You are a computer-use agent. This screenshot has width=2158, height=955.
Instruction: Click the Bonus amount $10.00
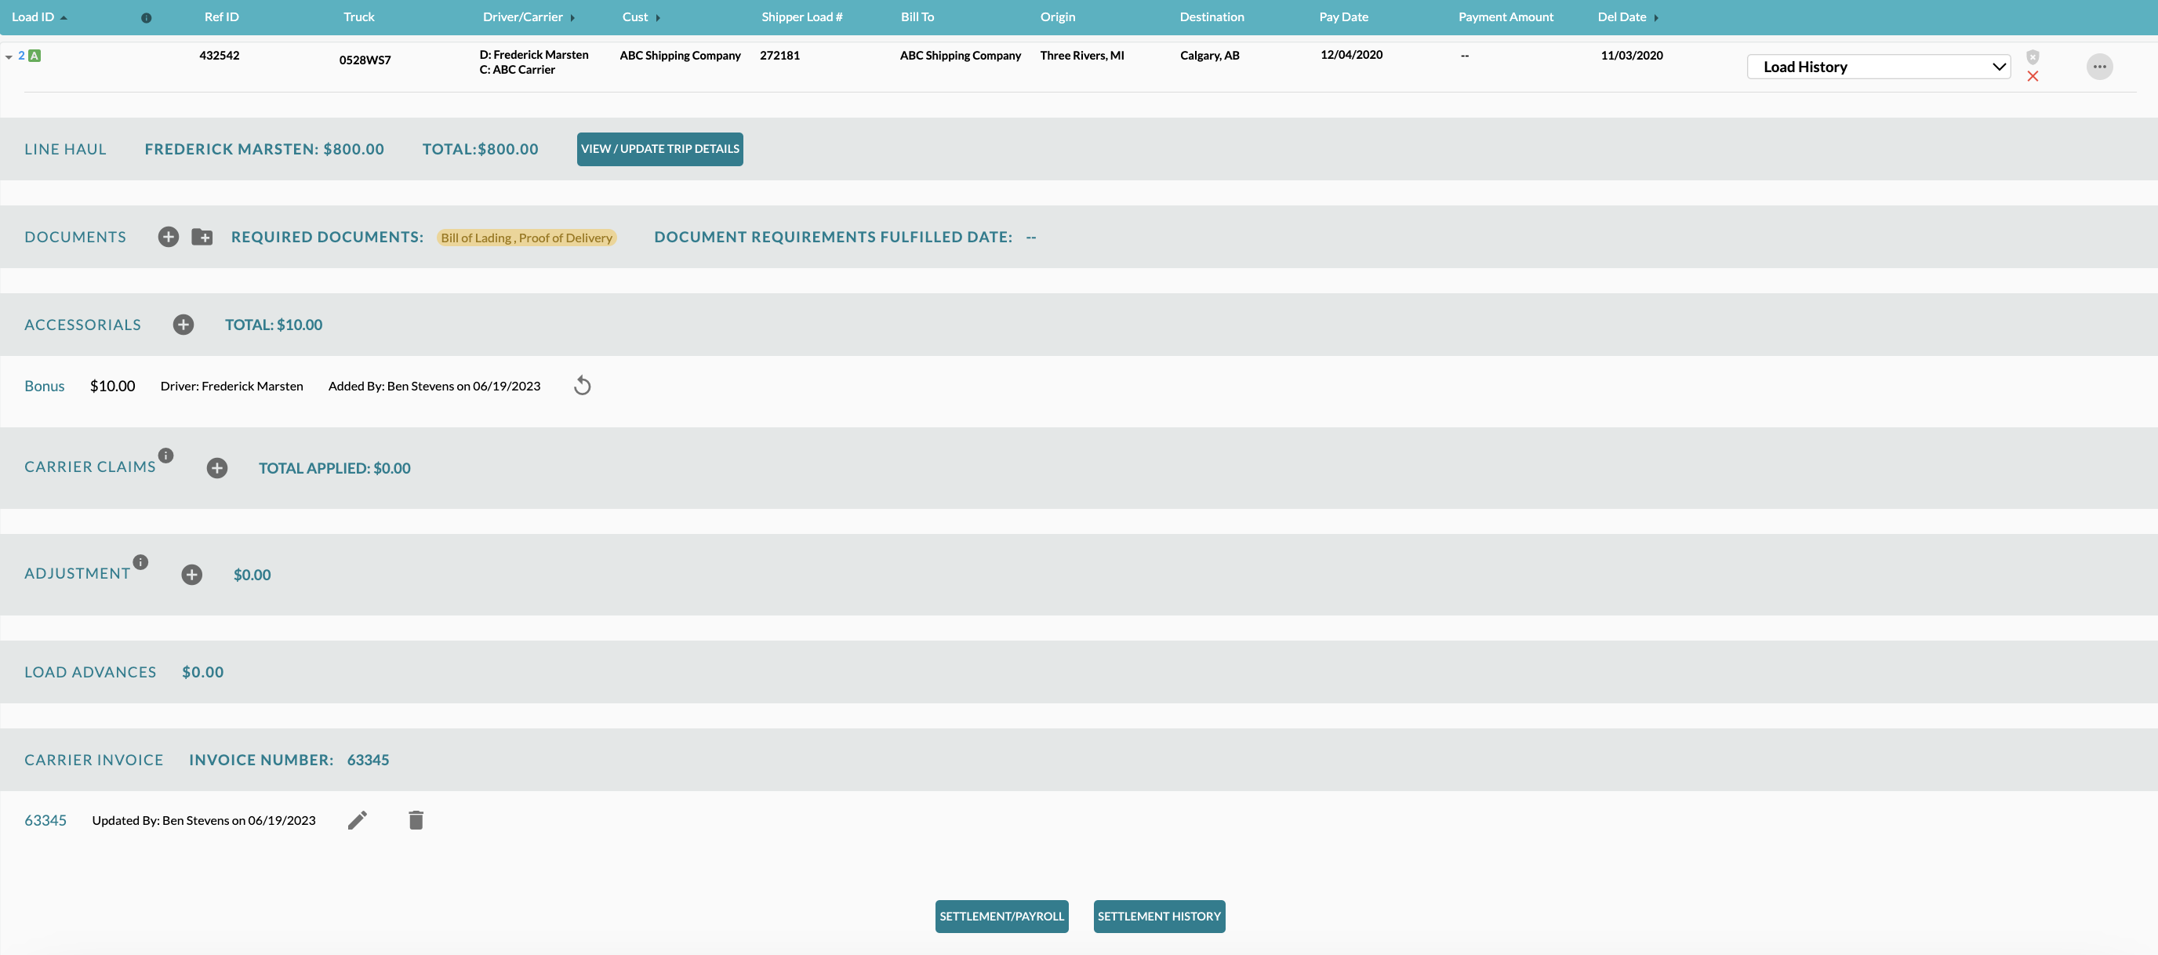(x=112, y=385)
